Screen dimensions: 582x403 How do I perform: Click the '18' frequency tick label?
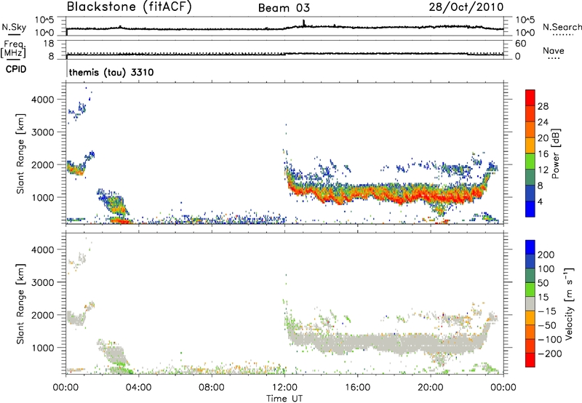(x=49, y=44)
